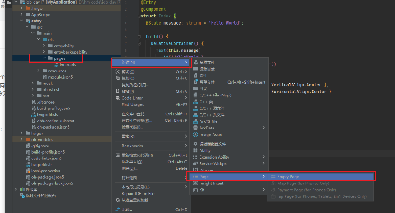Click the code-linter.json5 file icon
The image size is (395, 213).
pyautogui.click(x=28, y=159)
